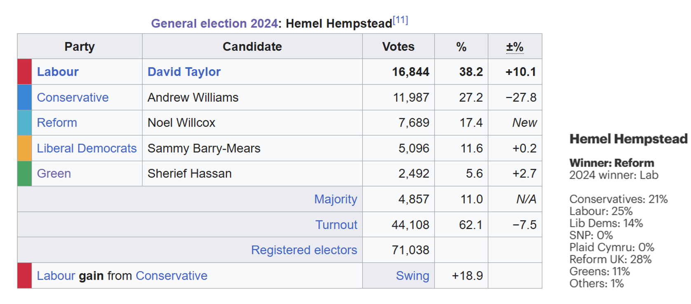
Task: Open citation reference 11
Action: [x=400, y=20]
